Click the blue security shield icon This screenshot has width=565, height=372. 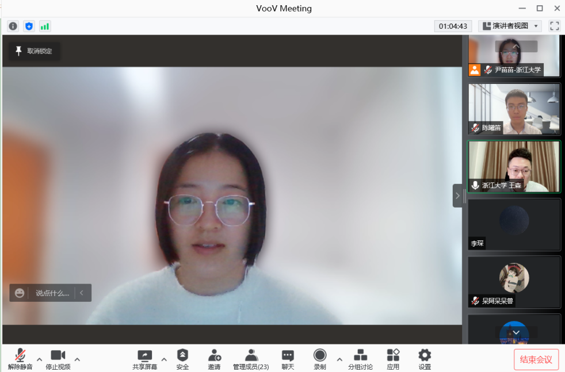coord(29,26)
